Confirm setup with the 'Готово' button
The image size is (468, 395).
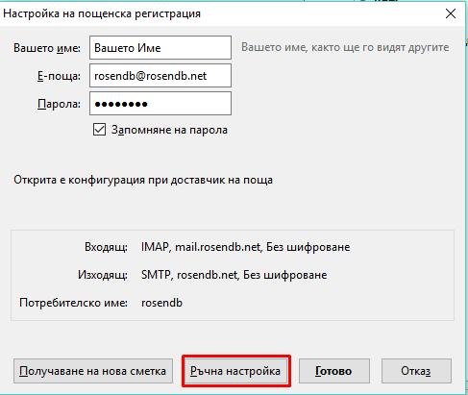(334, 371)
